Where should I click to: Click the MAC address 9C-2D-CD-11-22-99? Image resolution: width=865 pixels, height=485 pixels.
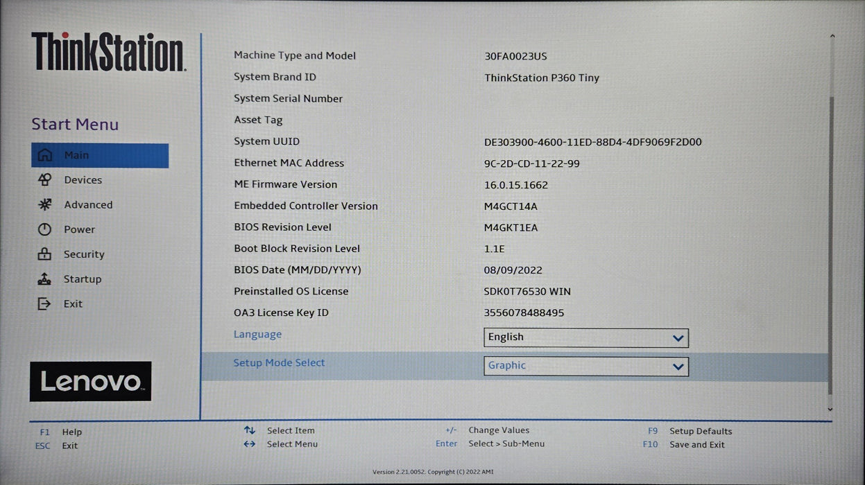532,164
